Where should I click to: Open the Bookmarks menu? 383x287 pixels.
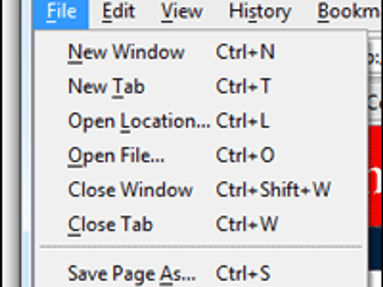350,12
